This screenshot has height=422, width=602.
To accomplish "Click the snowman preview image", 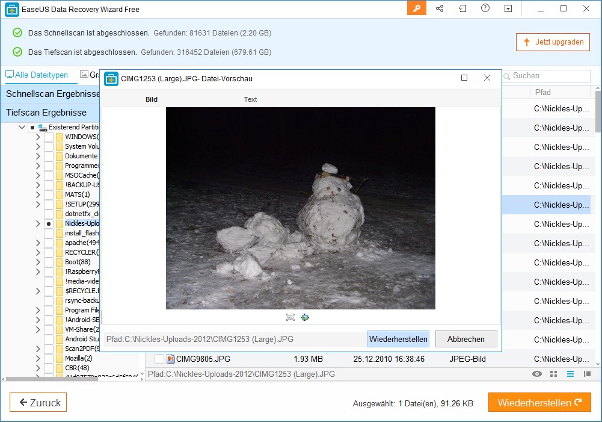I will 301,208.
